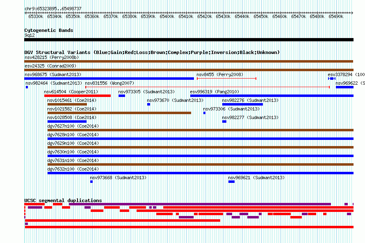The height and width of the screenshot is (243, 365).
Task: Click the long purple top segmental duplication bar
Action: (200, 204)
